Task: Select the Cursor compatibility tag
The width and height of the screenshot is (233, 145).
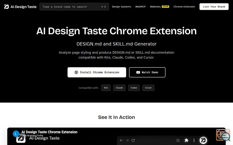Action: (x=148, y=88)
